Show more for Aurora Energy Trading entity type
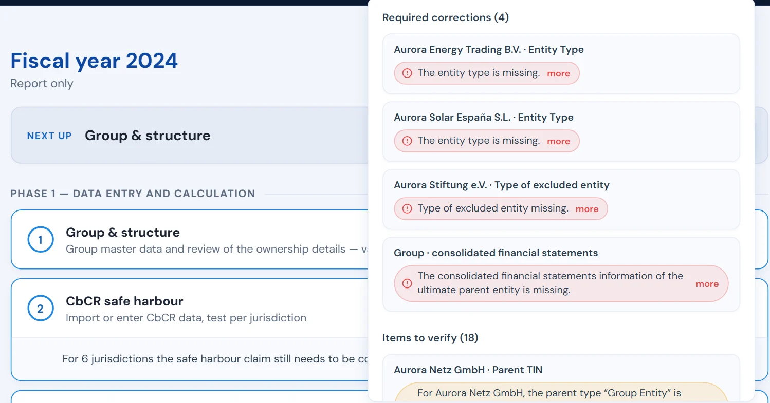The width and height of the screenshot is (770, 403). point(558,73)
